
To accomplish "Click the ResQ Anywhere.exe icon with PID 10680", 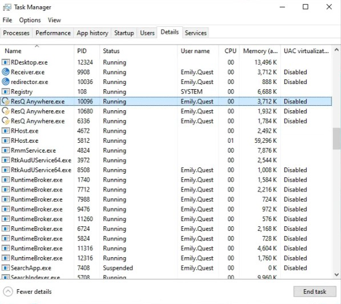I will (6, 111).
